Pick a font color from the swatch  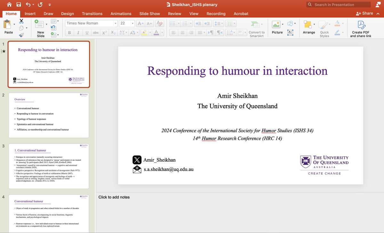156,32
